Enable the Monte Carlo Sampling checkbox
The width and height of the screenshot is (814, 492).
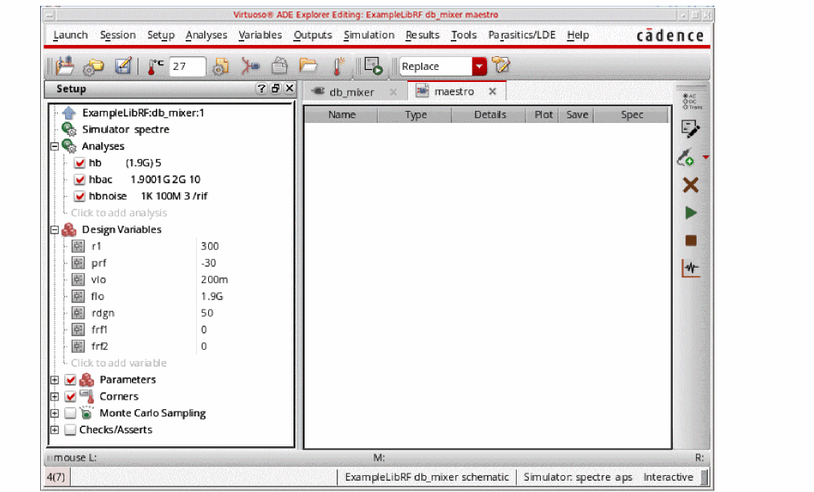[x=71, y=413]
